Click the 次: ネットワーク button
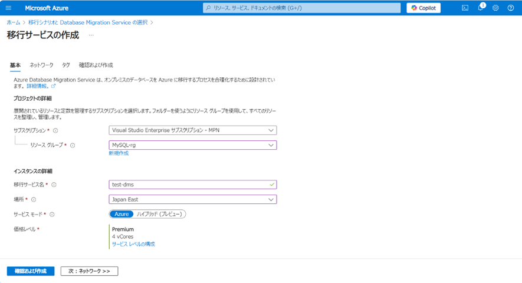The width and height of the screenshot is (522, 283). [x=89, y=271]
